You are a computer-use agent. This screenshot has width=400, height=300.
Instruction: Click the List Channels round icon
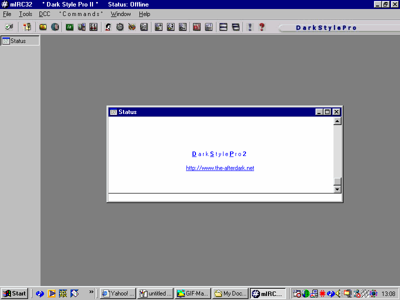(55, 27)
